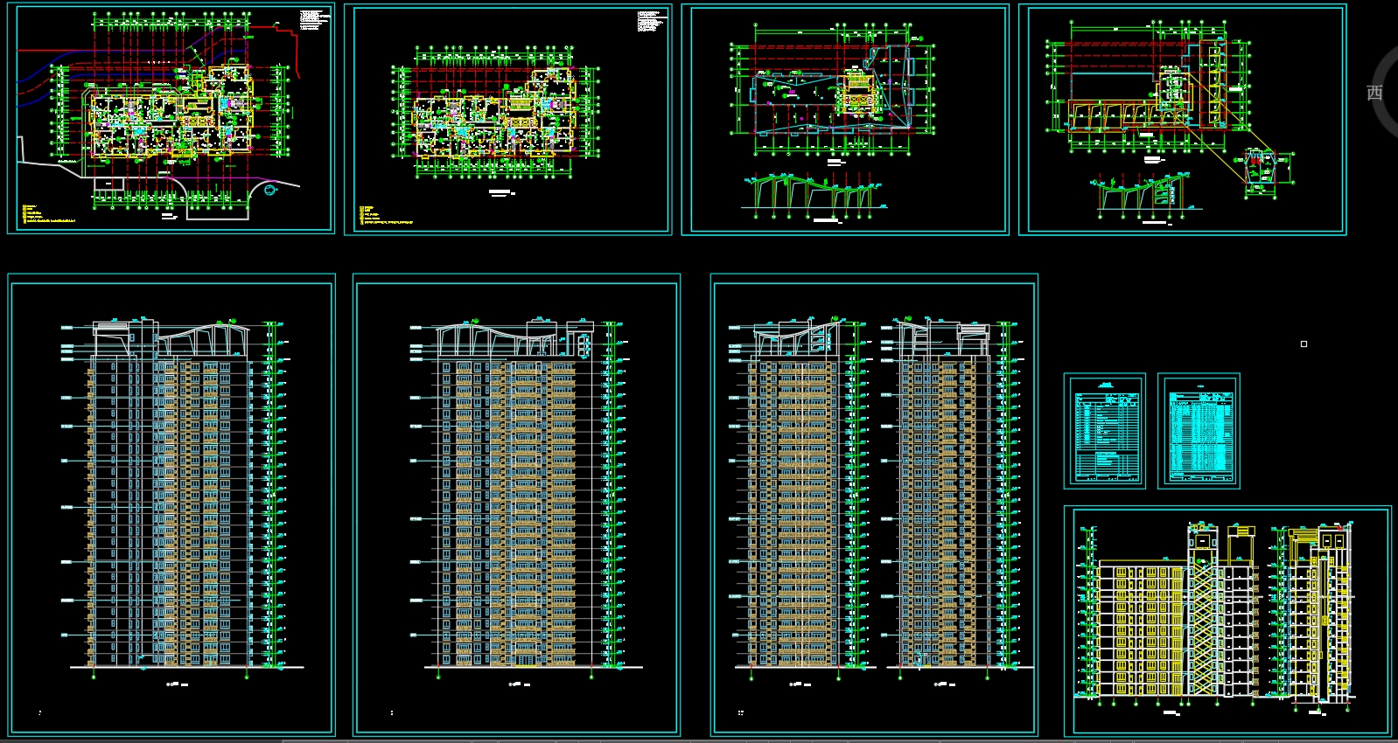Viewport: 1398px width, 743px height.
Task: Click the yellow legend in the site plan sheet
Action: 44,215
